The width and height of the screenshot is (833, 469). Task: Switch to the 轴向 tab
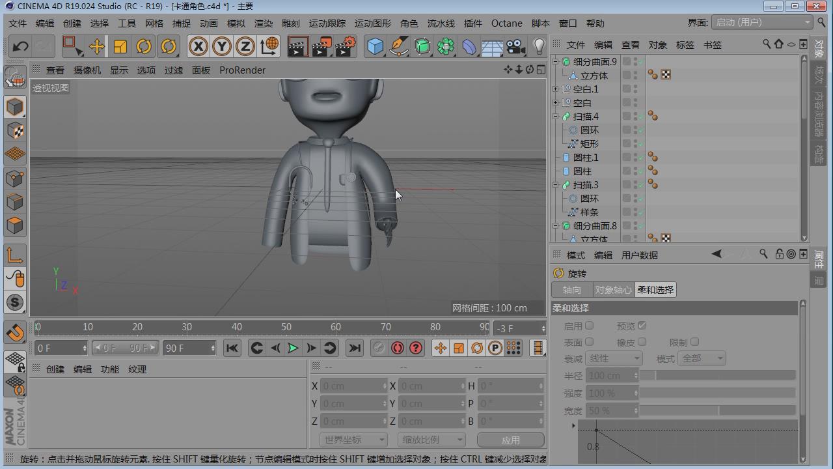pos(572,290)
